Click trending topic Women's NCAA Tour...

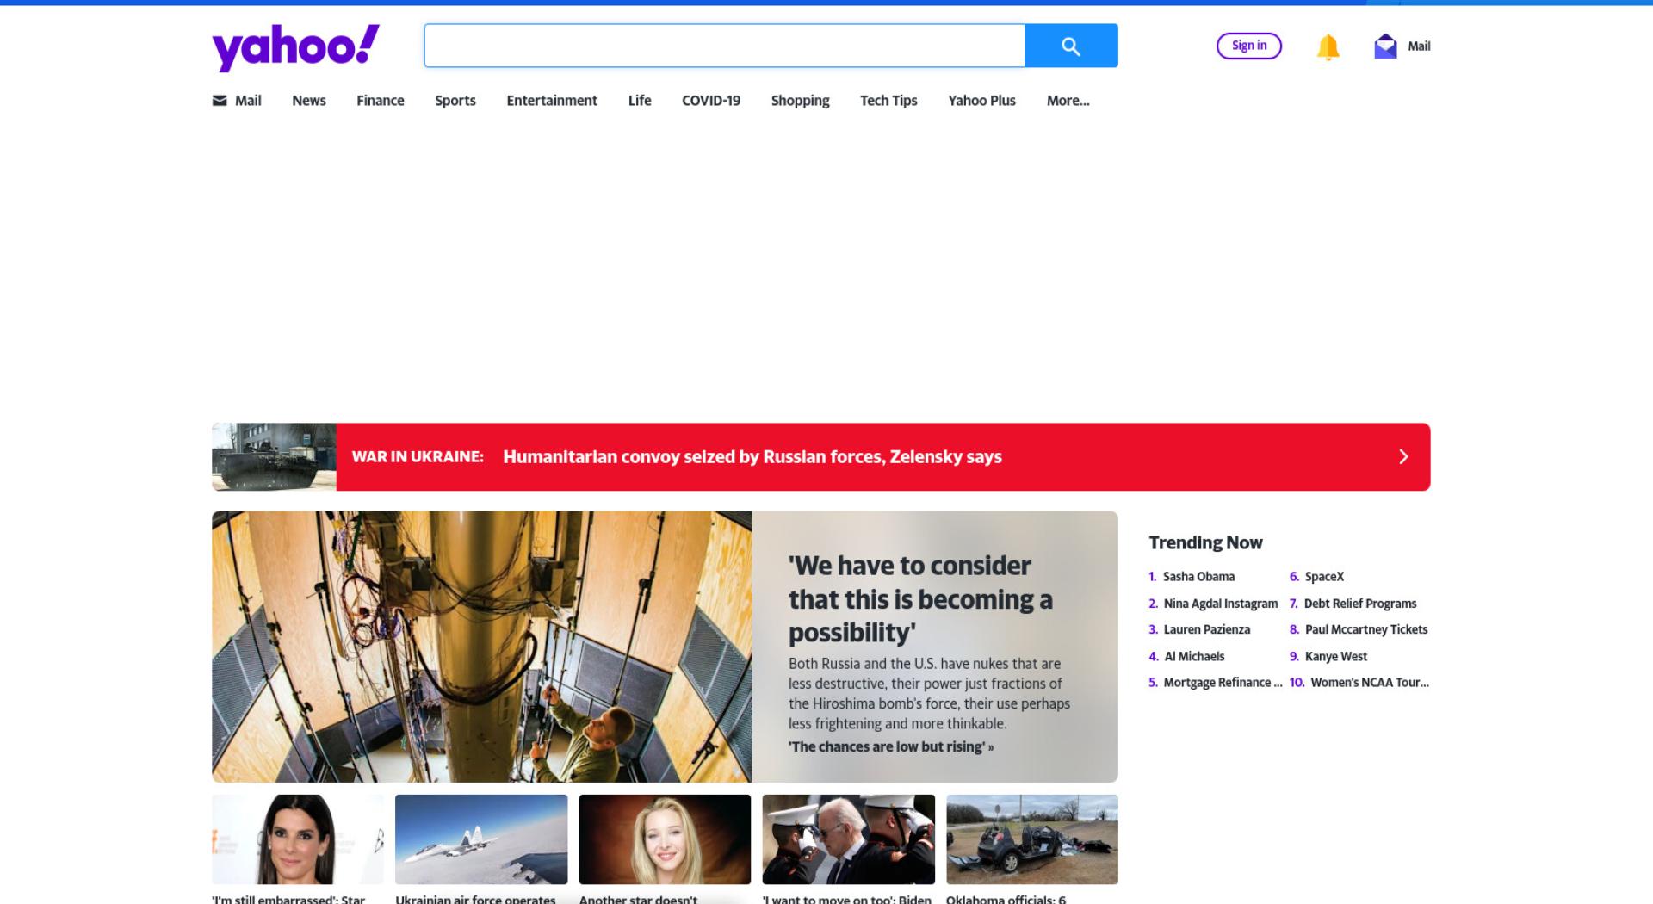point(1370,683)
